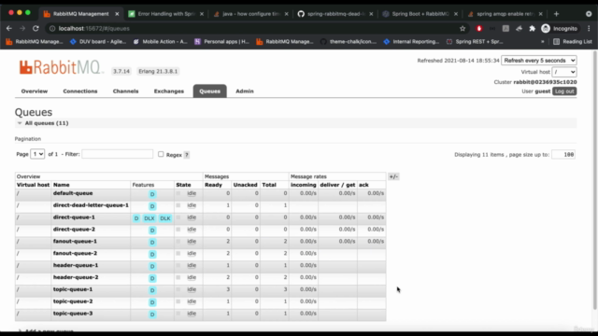Open the Mobile Action bookmark
Screen dimensions: 598x336
click(161, 41)
